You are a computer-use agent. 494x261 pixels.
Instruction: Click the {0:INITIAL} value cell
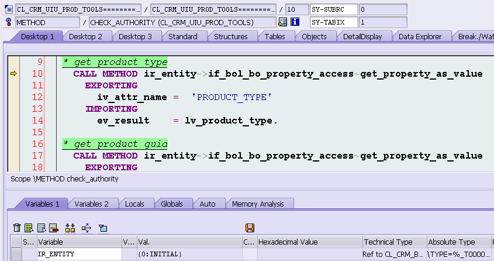189,254
